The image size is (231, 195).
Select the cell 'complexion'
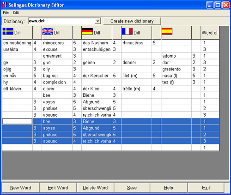point(57,82)
